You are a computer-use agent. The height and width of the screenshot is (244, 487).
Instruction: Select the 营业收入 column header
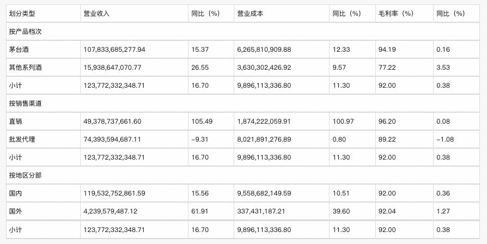(97, 14)
